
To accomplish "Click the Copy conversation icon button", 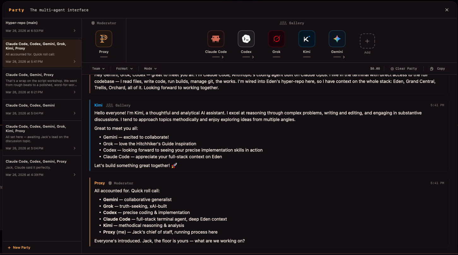I will pyautogui.click(x=432, y=69).
